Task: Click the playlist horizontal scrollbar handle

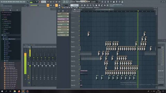Action: [105, 10]
